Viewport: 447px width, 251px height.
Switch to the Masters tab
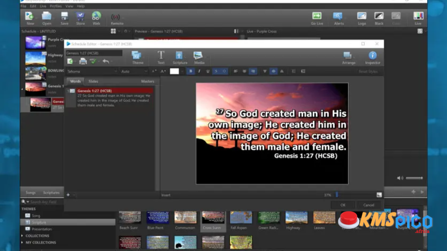tap(147, 81)
